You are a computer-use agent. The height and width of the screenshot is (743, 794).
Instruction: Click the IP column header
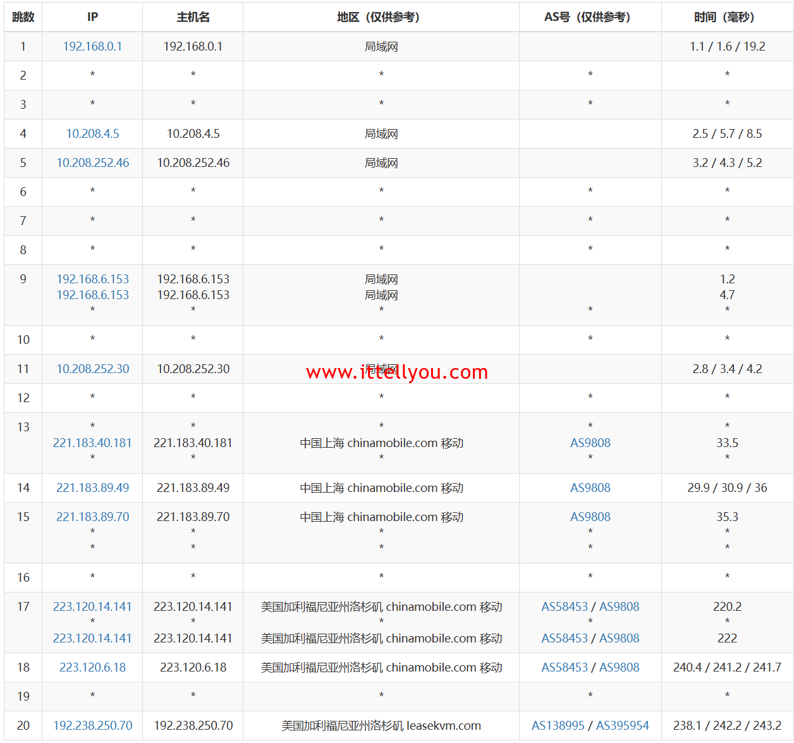[x=92, y=17]
